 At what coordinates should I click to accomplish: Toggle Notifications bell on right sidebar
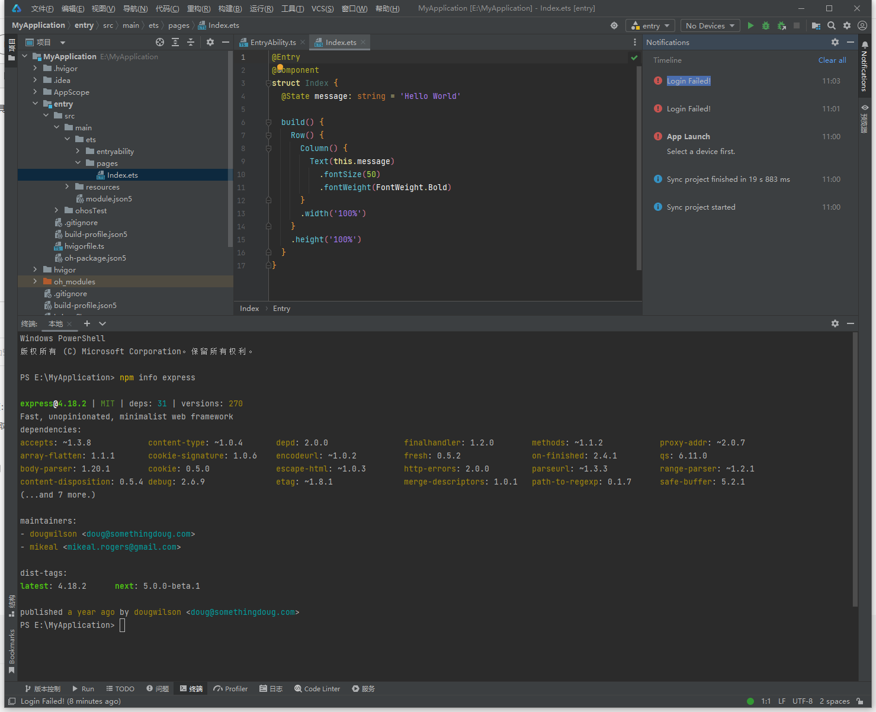point(864,66)
